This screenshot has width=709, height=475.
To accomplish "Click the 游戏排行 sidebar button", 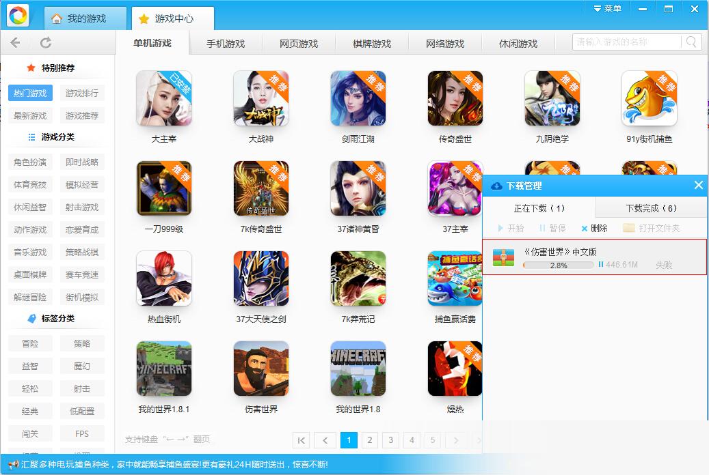I will point(82,93).
